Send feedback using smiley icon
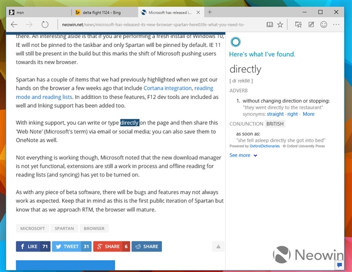The width and height of the screenshot is (352, 272). (x=323, y=25)
